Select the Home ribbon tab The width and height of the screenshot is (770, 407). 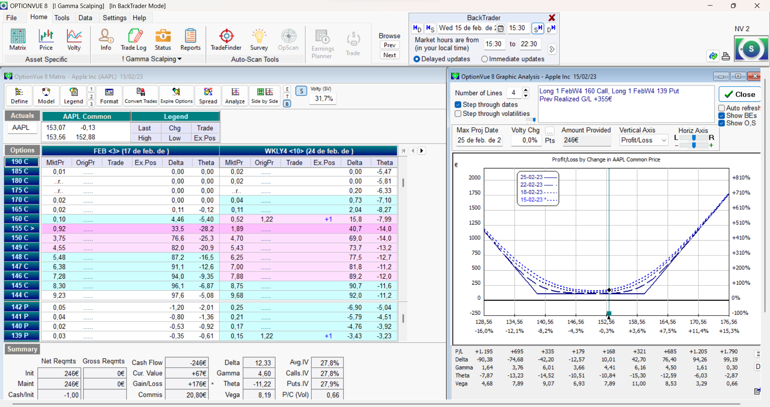[x=39, y=17]
